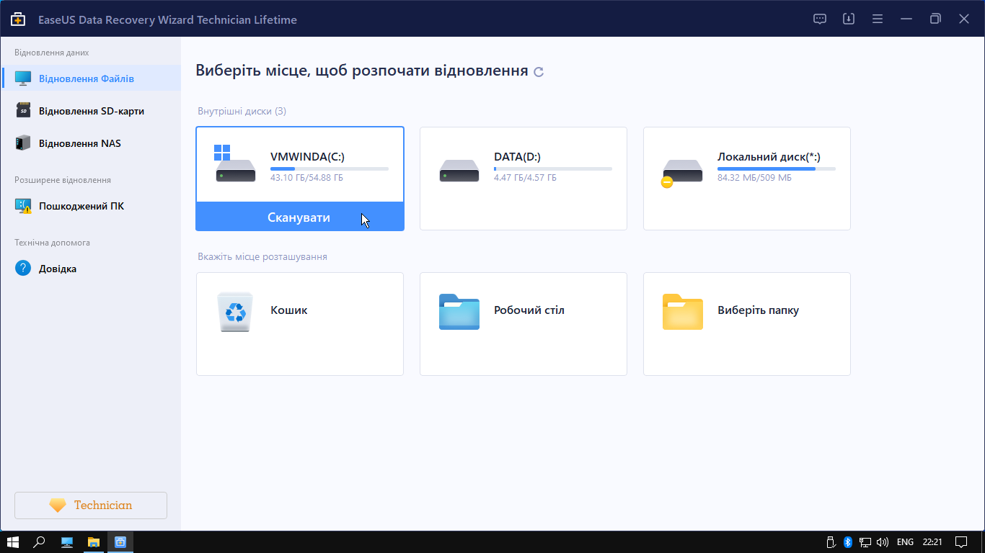Click 43.10 ГБ/54.88 ГБ size text
This screenshot has width=985, height=553.
[x=306, y=177]
